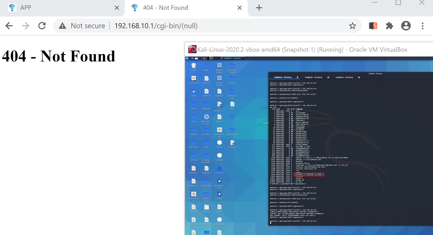This screenshot has width=433, height=235.
Task: Open the hosts2.txt file
Action: point(206,80)
